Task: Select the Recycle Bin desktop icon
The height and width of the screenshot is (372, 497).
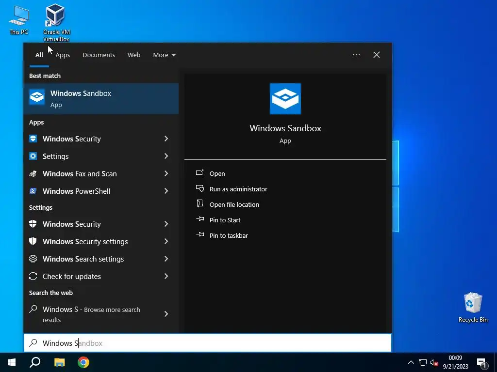Action: [x=473, y=308]
